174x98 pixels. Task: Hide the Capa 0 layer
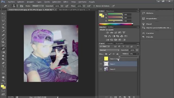[101, 69]
